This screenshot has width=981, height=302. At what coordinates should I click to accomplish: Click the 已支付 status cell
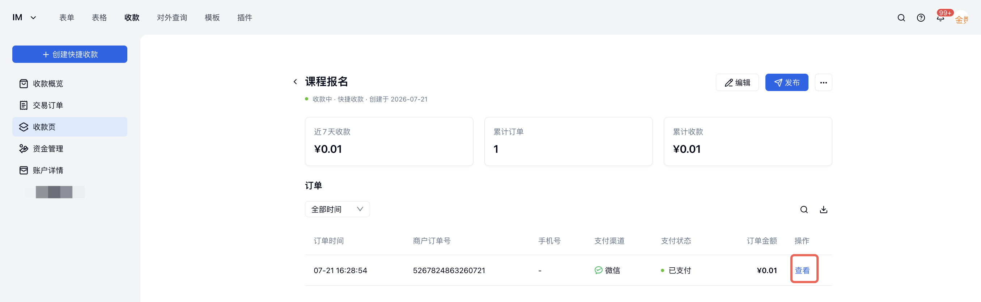pos(676,271)
